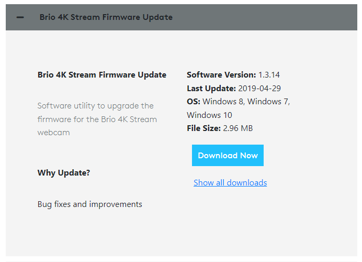Image resolution: width=362 pixels, height=262 pixels.
Task: Click the date 2019-04-29
Action: point(259,89)
